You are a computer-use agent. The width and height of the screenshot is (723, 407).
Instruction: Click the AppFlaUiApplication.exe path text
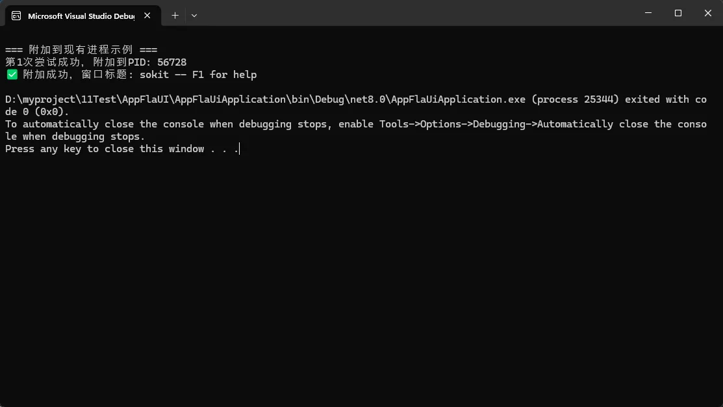(455, 99)
